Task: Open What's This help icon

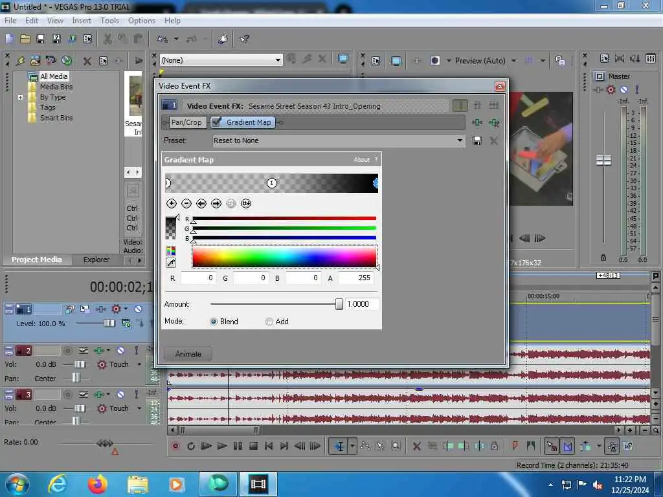Action: pyautogui.click(x=244, y=39)
